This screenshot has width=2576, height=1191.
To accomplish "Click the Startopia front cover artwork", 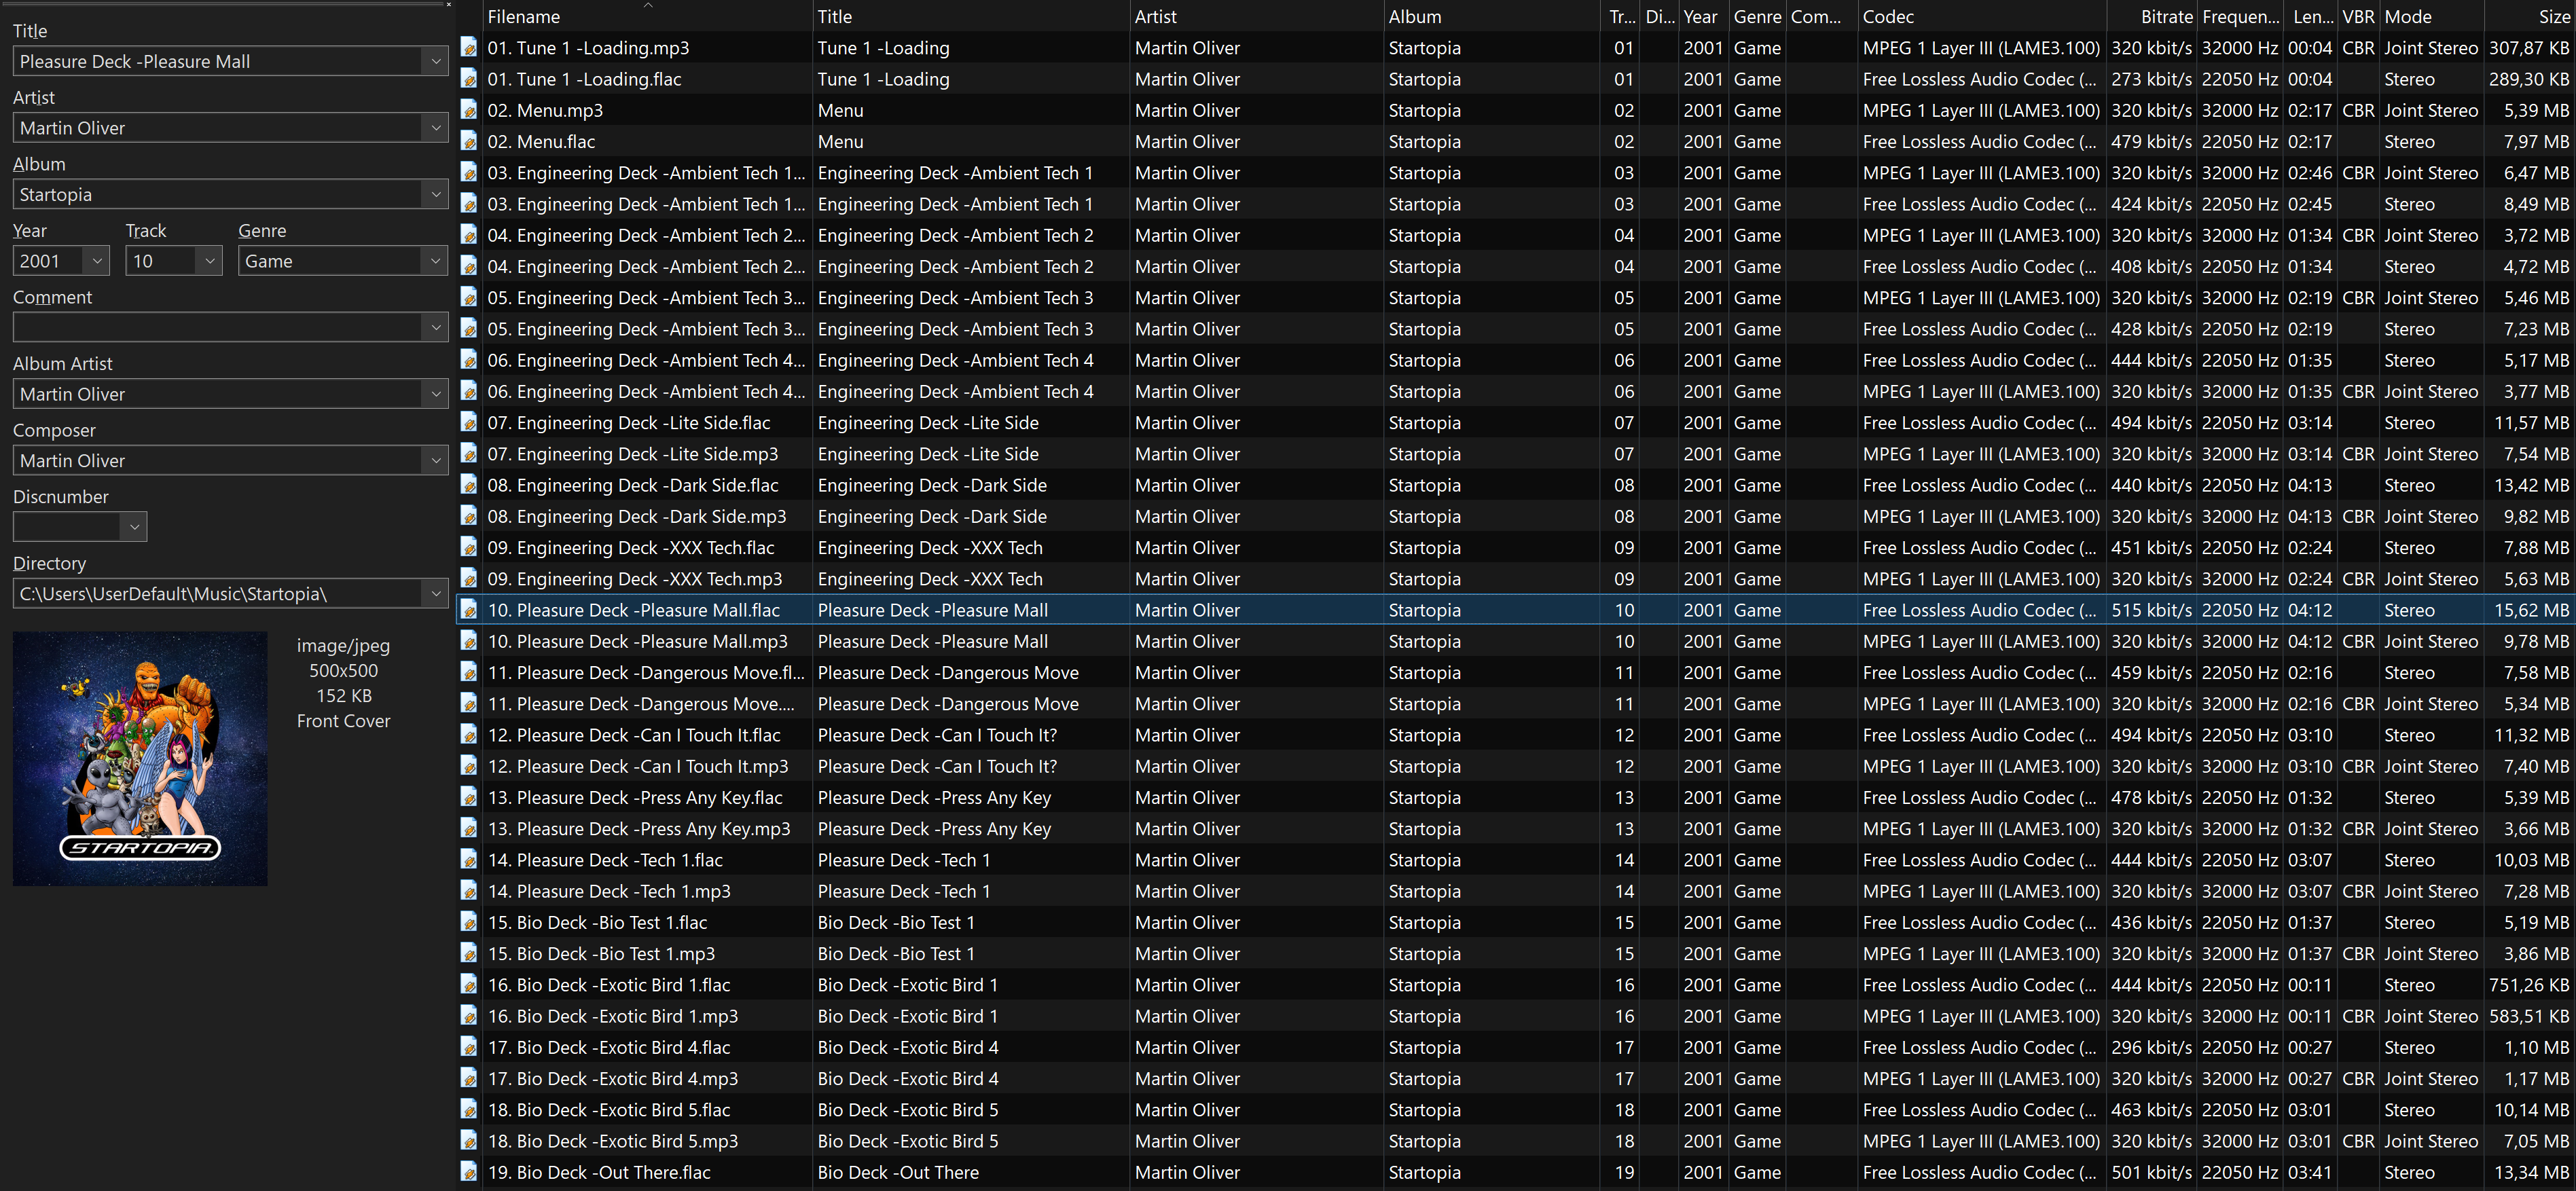I will [140, 758].
